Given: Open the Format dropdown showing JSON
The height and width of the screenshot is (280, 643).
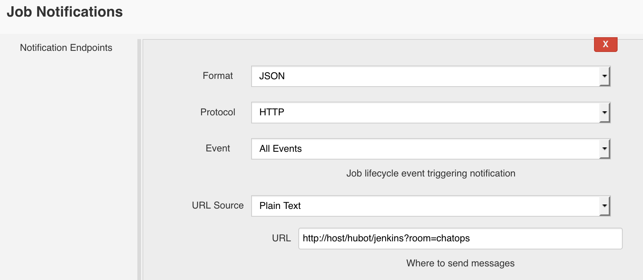Looking at the screenshot, I should [x=431, y=76].
